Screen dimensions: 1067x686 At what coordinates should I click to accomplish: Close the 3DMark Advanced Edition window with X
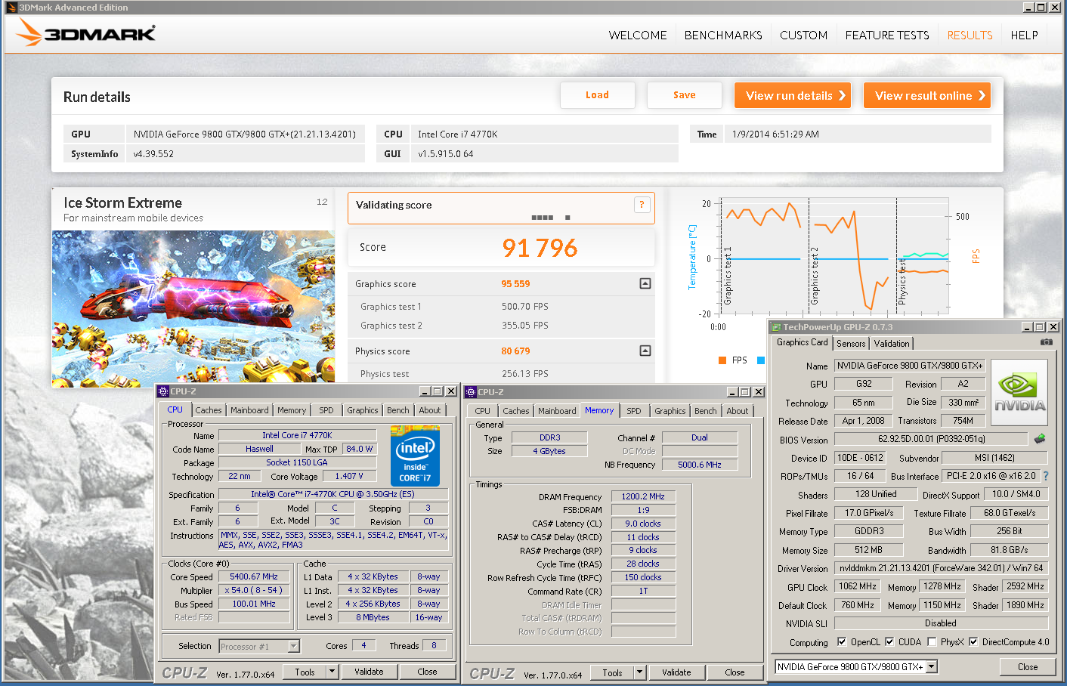click(x=1055, y=8)
